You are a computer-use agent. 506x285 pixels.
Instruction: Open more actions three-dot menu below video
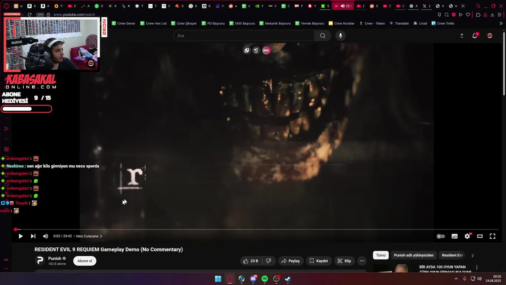tap(362, 261)
